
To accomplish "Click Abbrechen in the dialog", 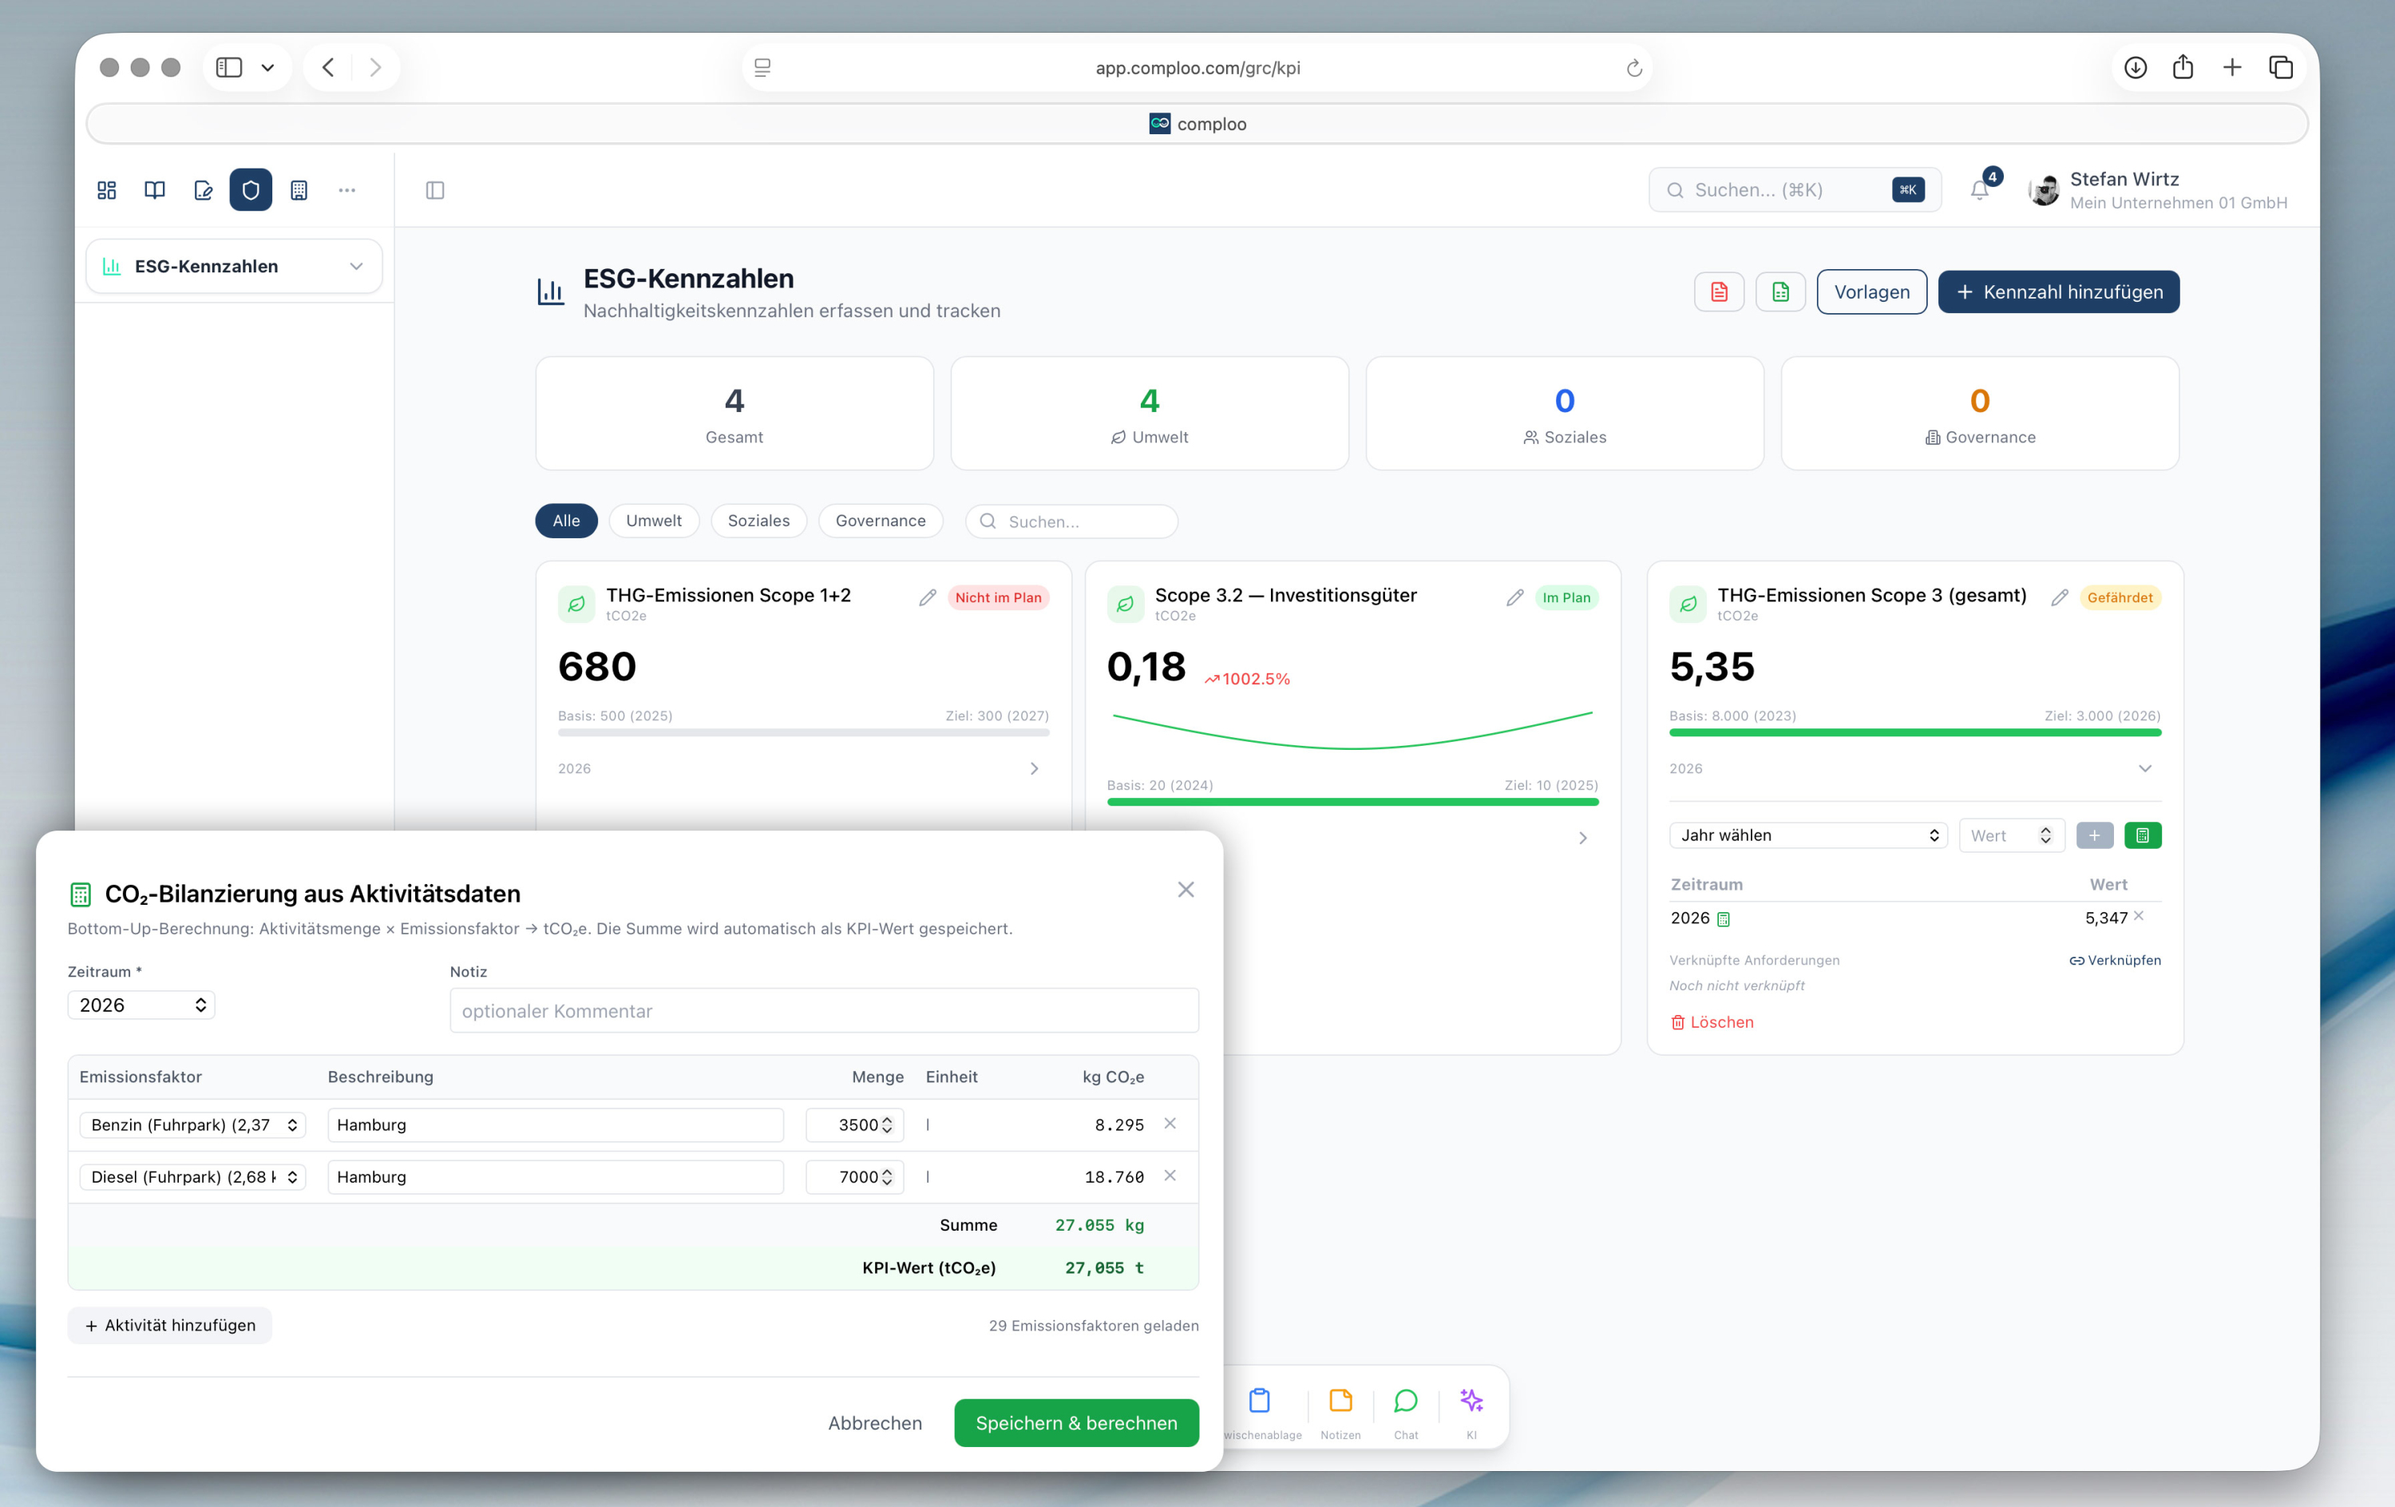I will [x=874, y=1422].
